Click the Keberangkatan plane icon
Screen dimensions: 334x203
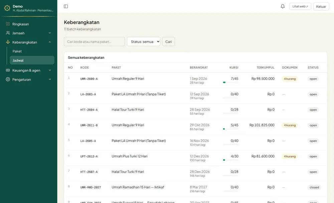pyautogui.click(x=8, y=42)
